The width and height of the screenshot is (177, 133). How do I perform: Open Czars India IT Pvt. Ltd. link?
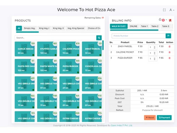click(121, 125)
